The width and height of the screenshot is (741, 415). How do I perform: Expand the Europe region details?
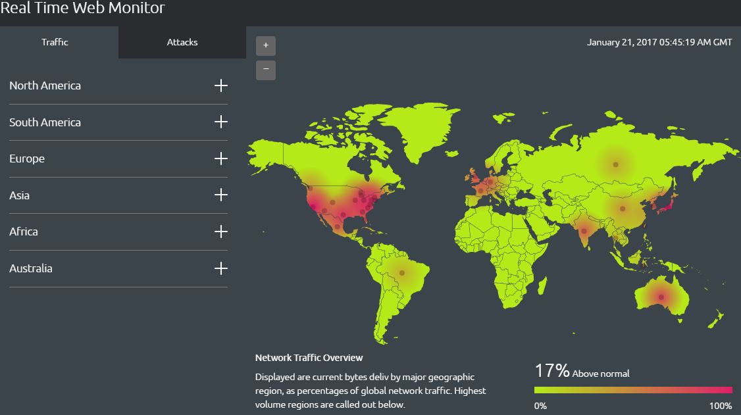pyautogui.click(x=221, y=159)
